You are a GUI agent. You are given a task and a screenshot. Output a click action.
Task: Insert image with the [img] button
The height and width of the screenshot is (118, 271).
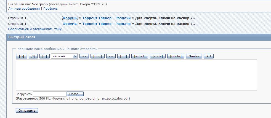98,56
